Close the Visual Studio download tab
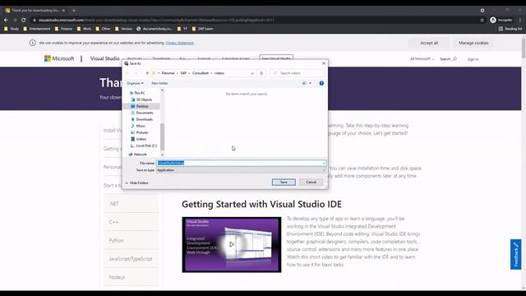 pos(63,11)
